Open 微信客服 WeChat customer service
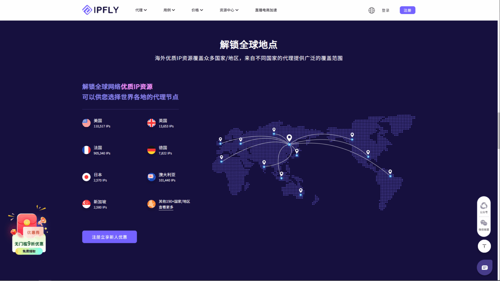Viewport: 500px width, 281px height. tap(484, 224)
